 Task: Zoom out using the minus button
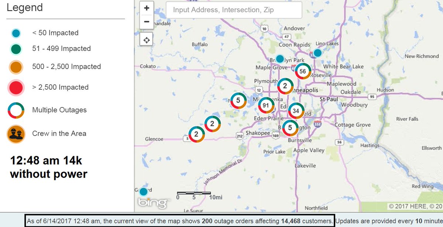(x=146, y=22)
